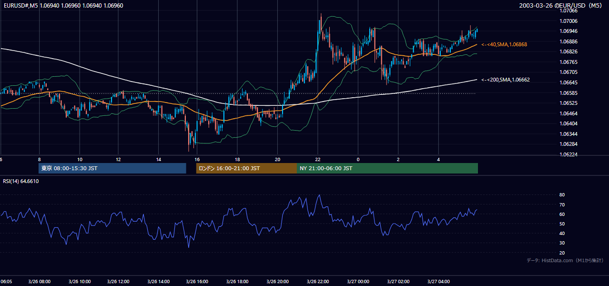This screenshot has height=286, width=609.
Task: Click the 200 SMA 1.06662 label
Action: (506, 80)
